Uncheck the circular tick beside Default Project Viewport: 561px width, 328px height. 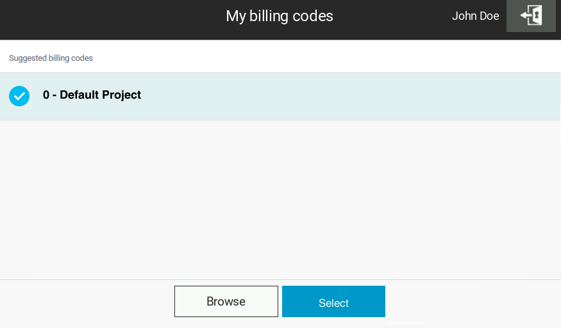point(19,96)
